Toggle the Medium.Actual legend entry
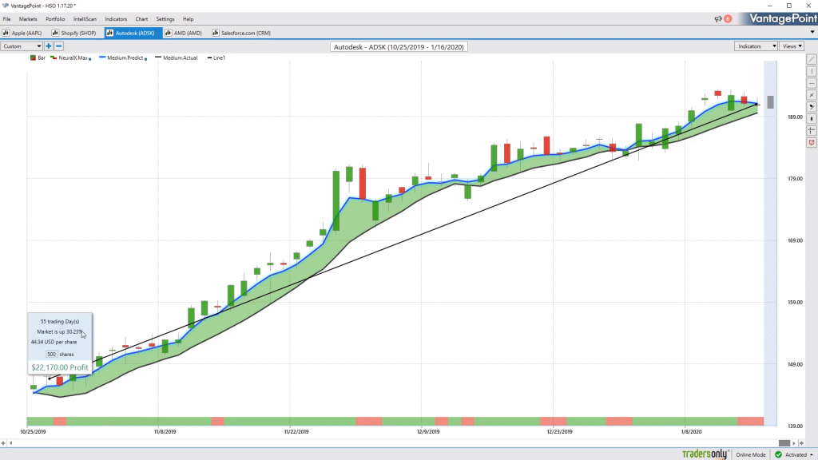Image resolution: width=818 pixels, height=460 pixels. [x=177, y=57]
